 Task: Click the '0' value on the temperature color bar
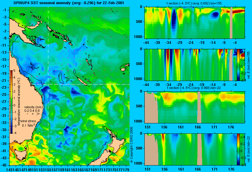(x=15, y=105)
